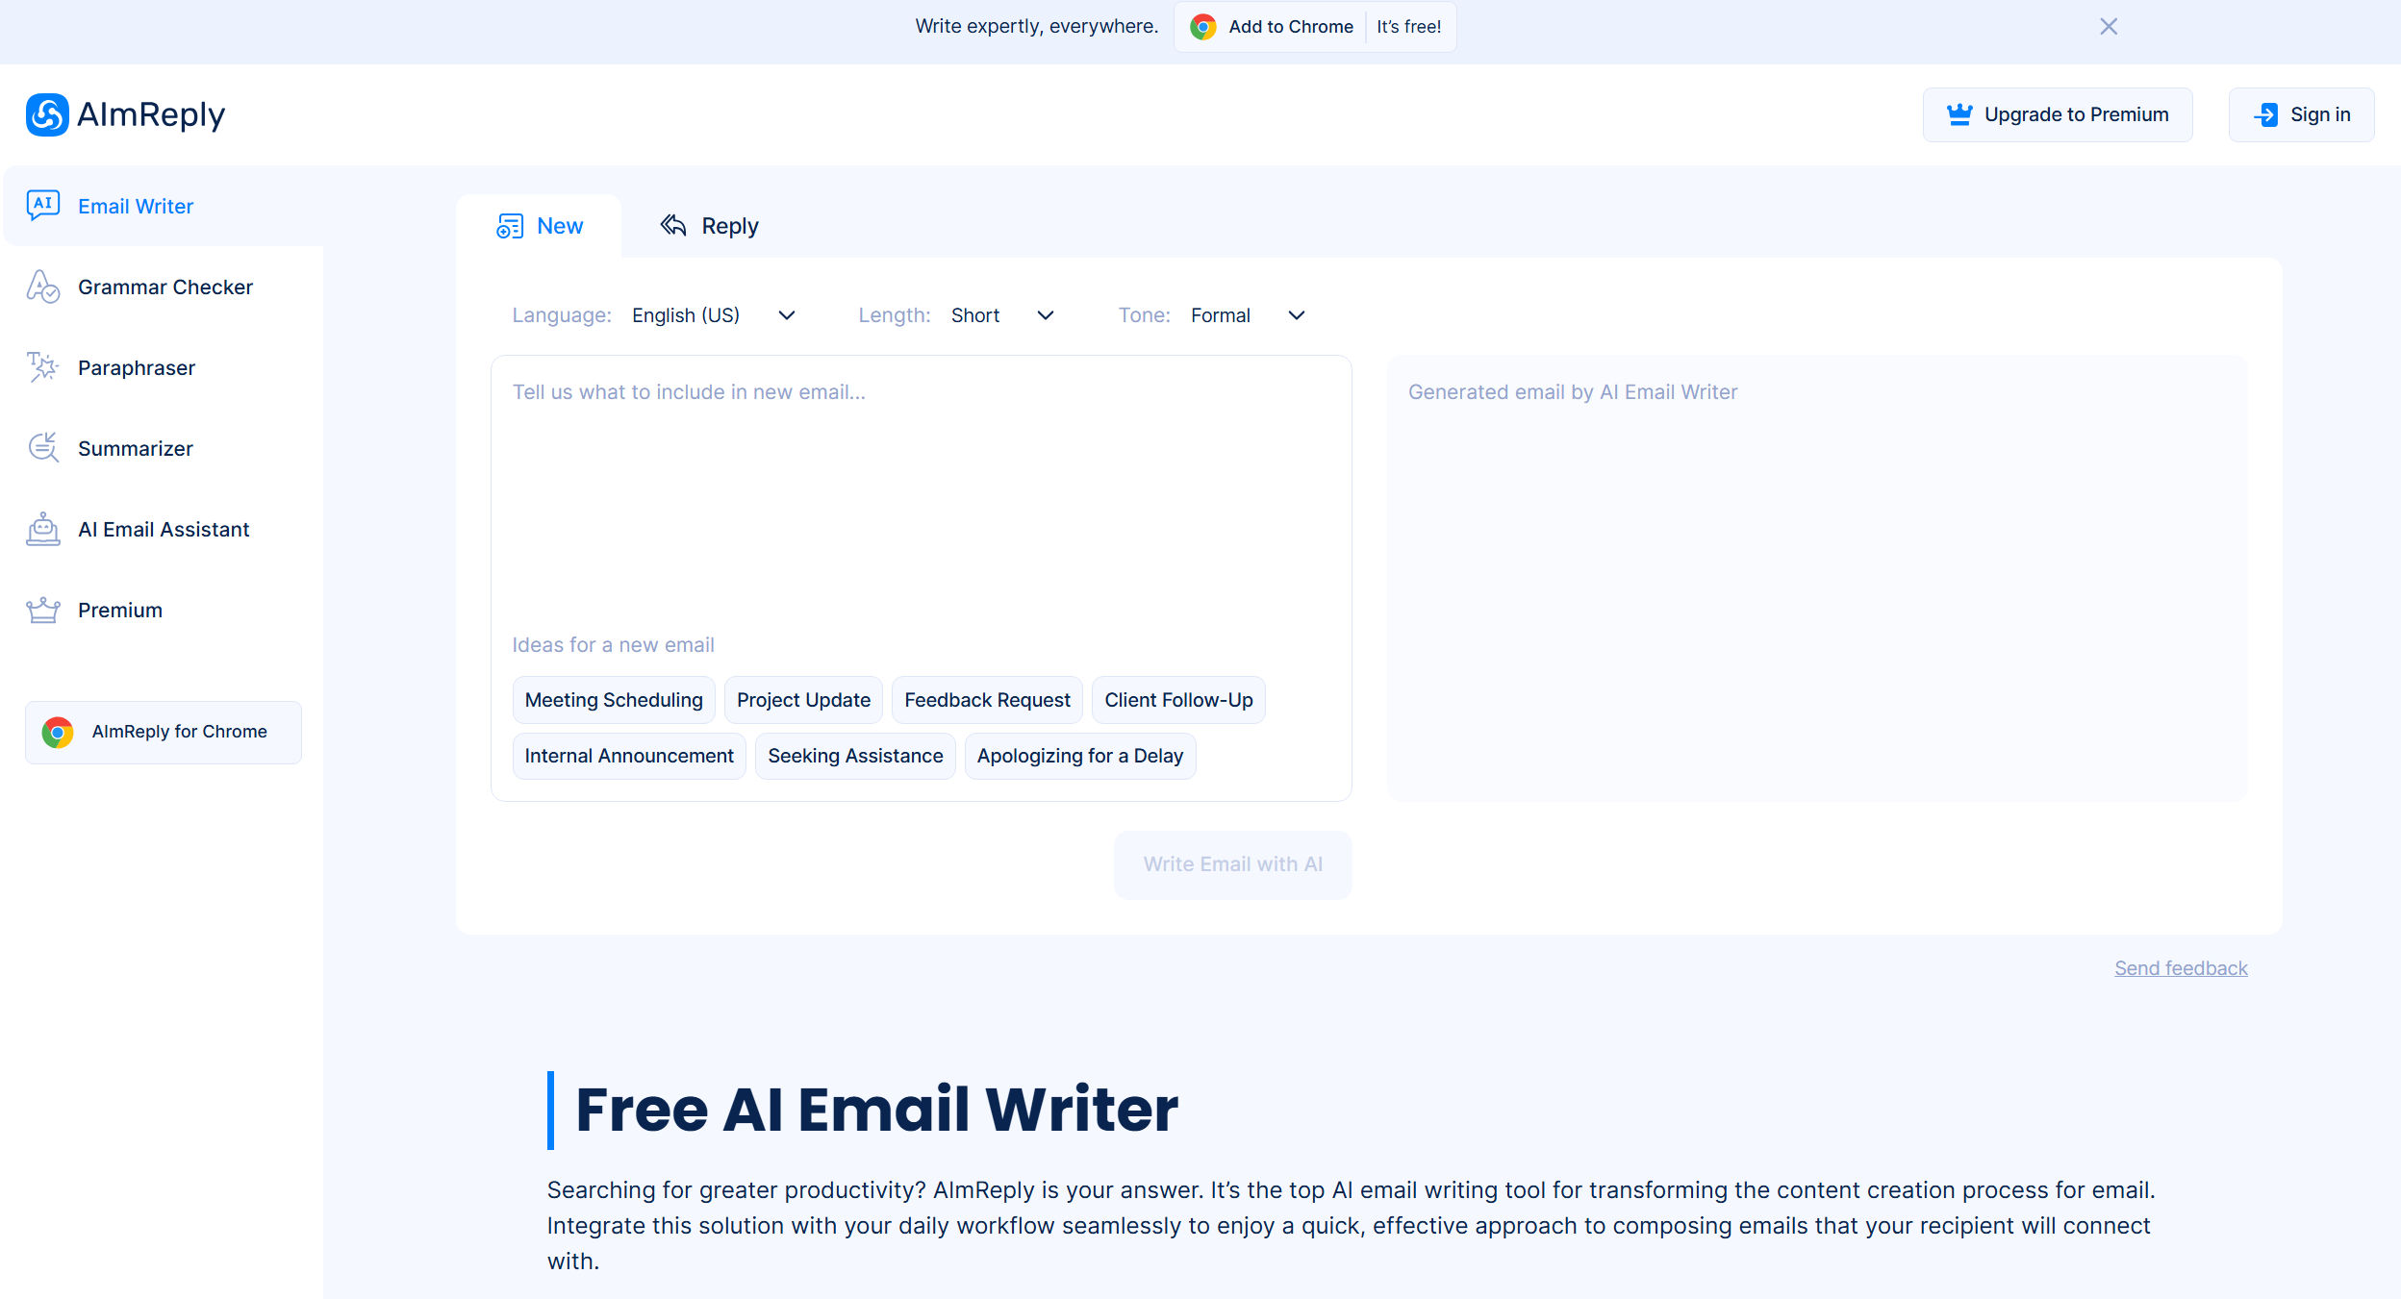Open the Language dropdown English (US)
The height and width of the screenshot is (1299, 2401).
pos(714,315)
